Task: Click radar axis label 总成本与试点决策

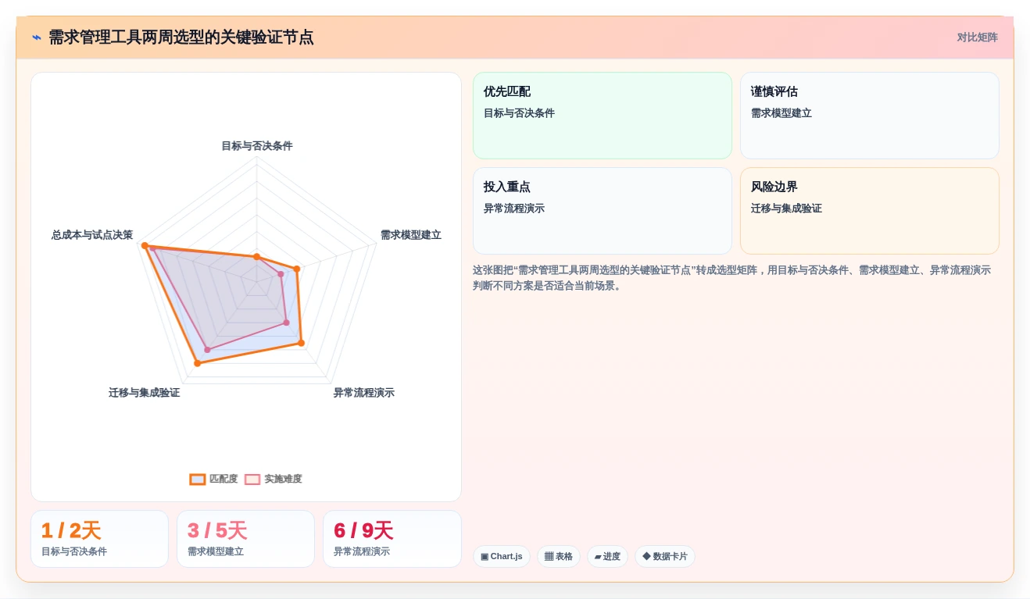Action: tap(92, 235)
